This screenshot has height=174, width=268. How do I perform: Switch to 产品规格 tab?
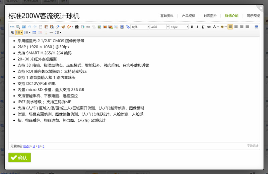pyautogui.click(x=188, y=16)
